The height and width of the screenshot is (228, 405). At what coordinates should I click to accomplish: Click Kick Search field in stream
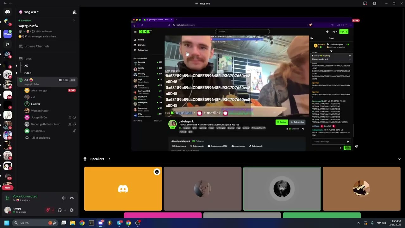242,32
